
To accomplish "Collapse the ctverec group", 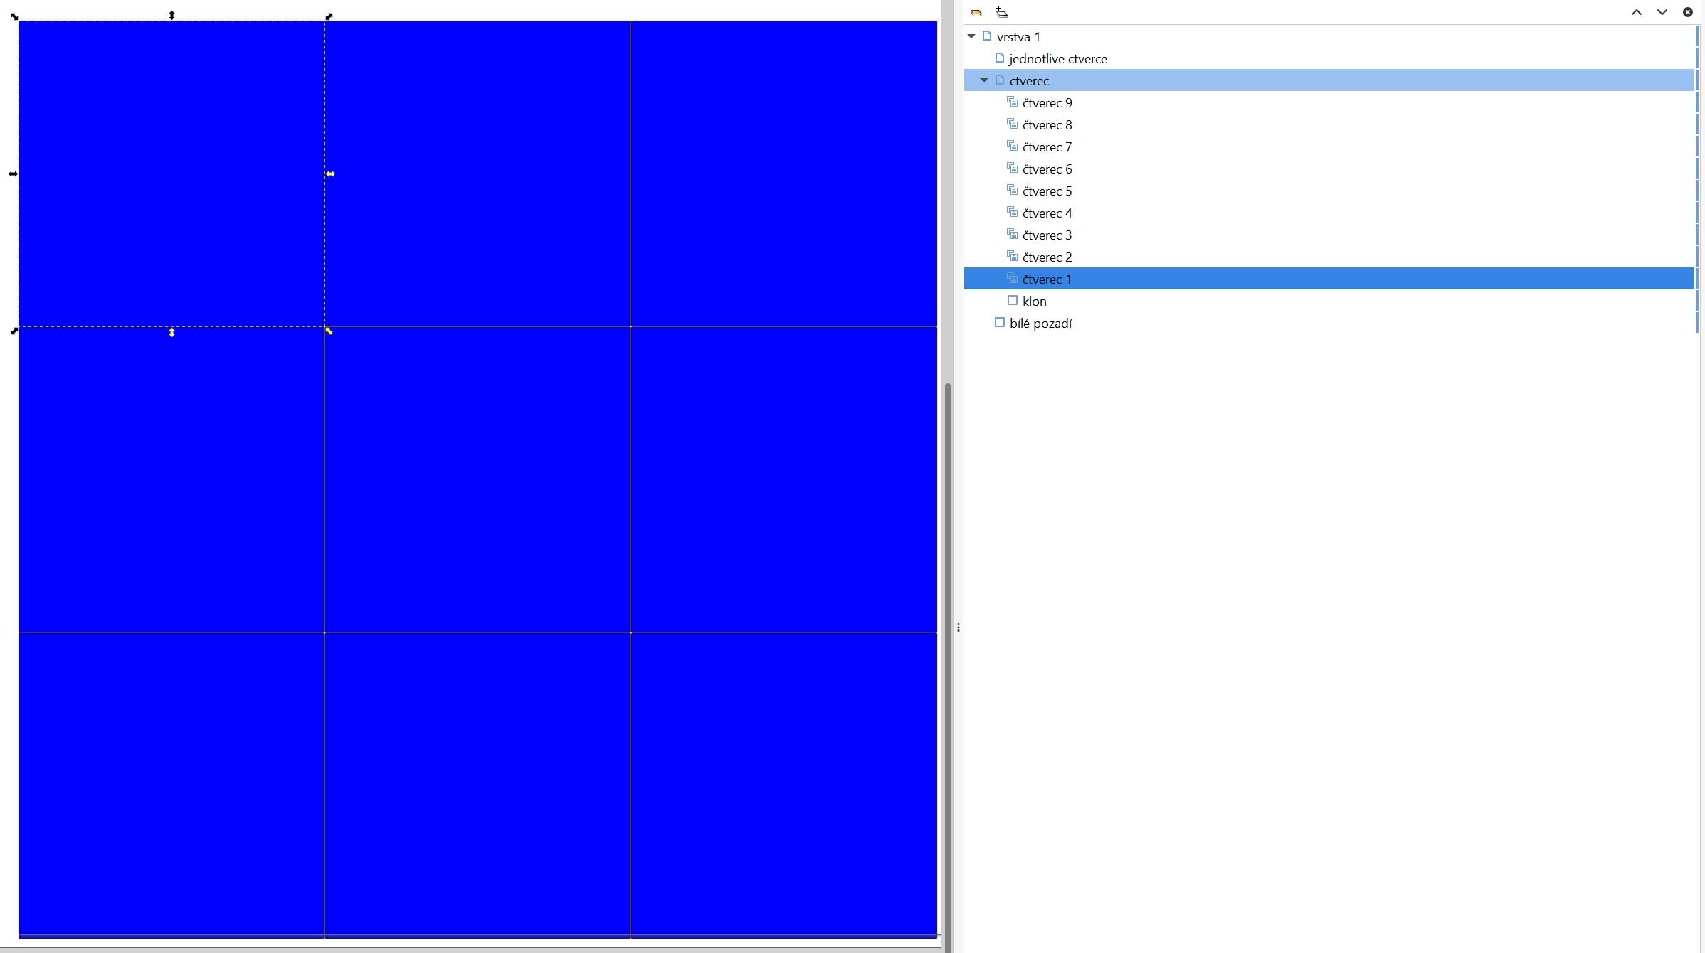I will click(984, 80).
